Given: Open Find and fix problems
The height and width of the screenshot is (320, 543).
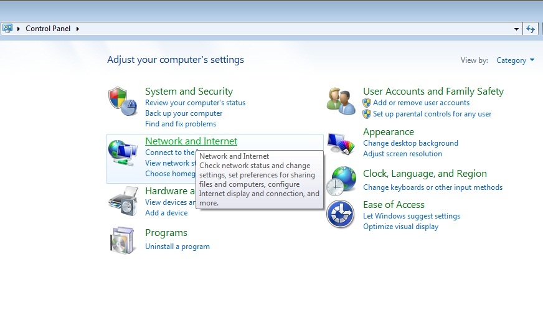Looking at the screenshot, I should (x=181, y=124).
